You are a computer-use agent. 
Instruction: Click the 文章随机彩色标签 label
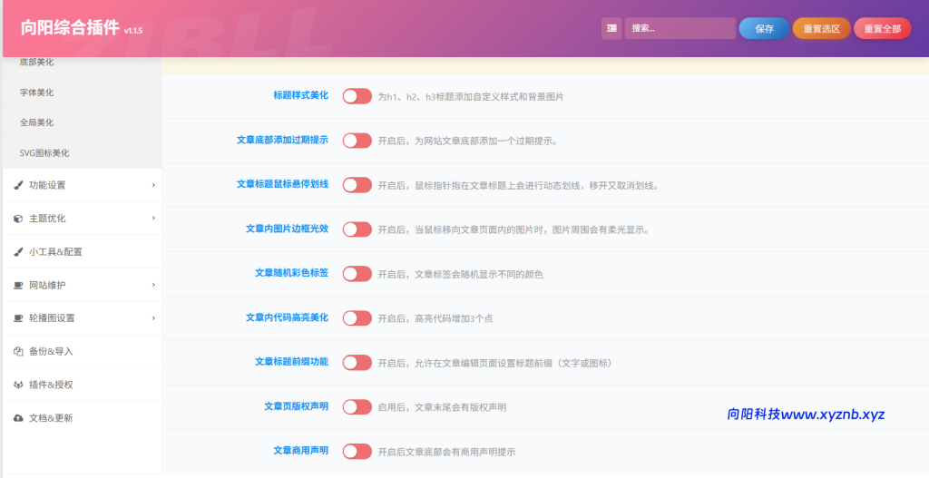pyautogui.click(x=291, y=273)
